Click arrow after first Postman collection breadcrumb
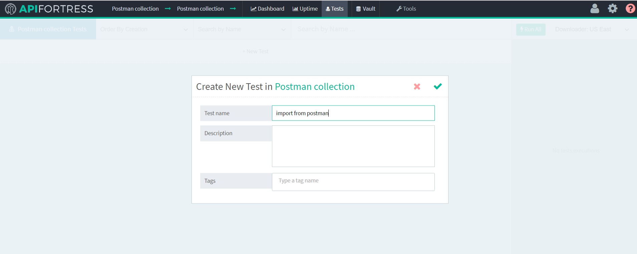The image size is (637, 254). point(168,9)
